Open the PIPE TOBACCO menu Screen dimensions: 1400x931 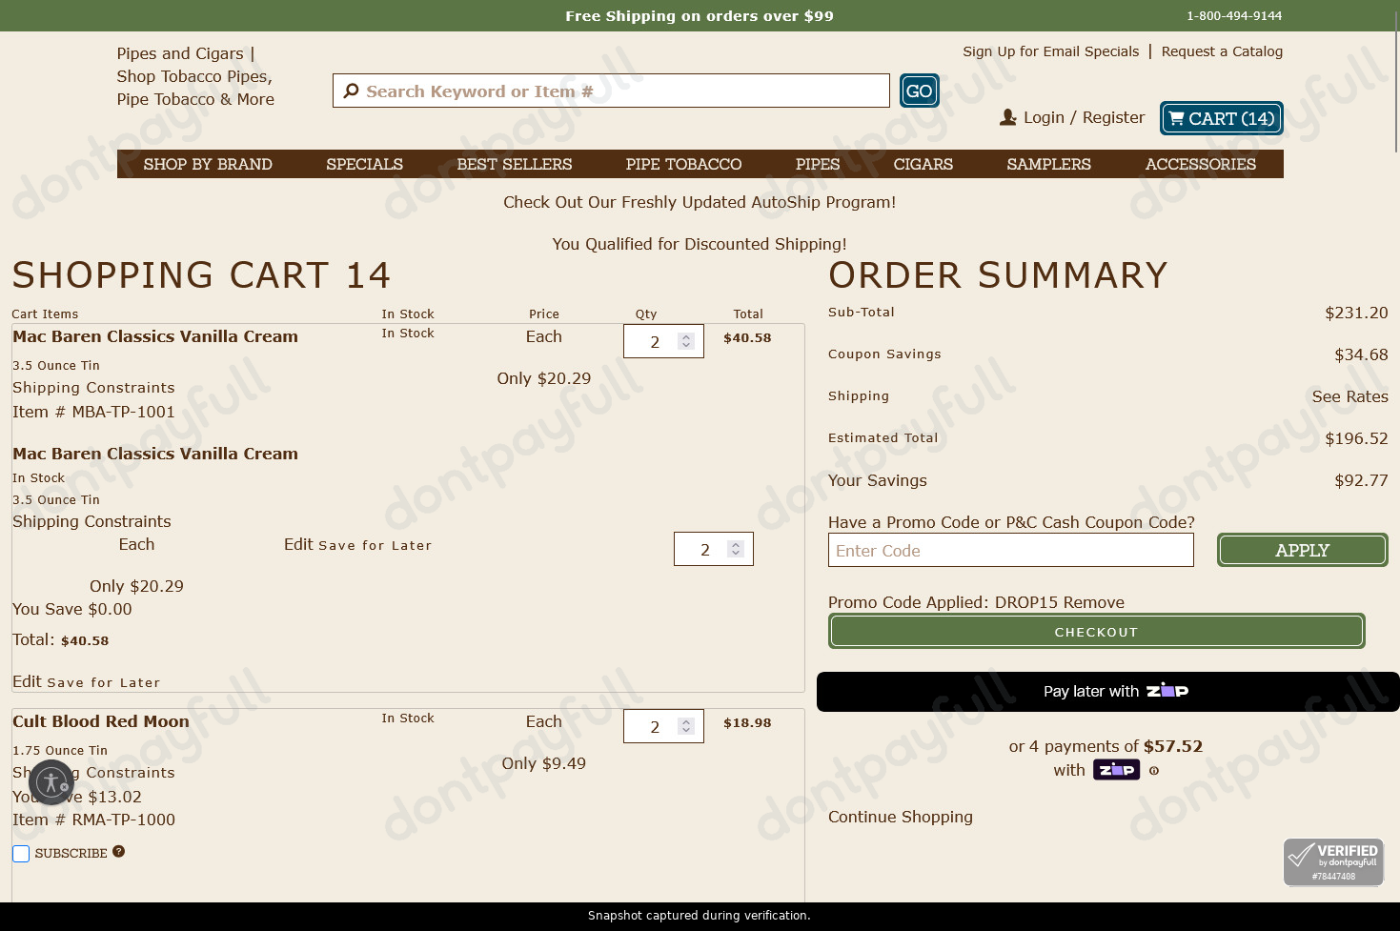click(x=684, y=164)
